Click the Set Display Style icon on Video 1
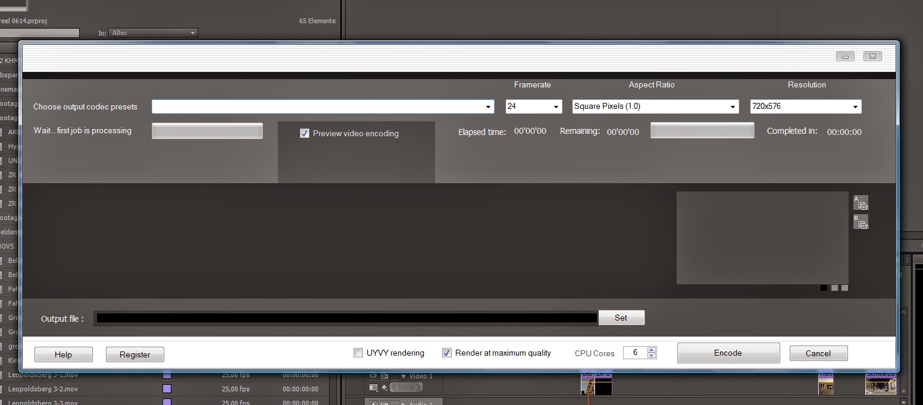The image size is (923, 405). point(373,387)
